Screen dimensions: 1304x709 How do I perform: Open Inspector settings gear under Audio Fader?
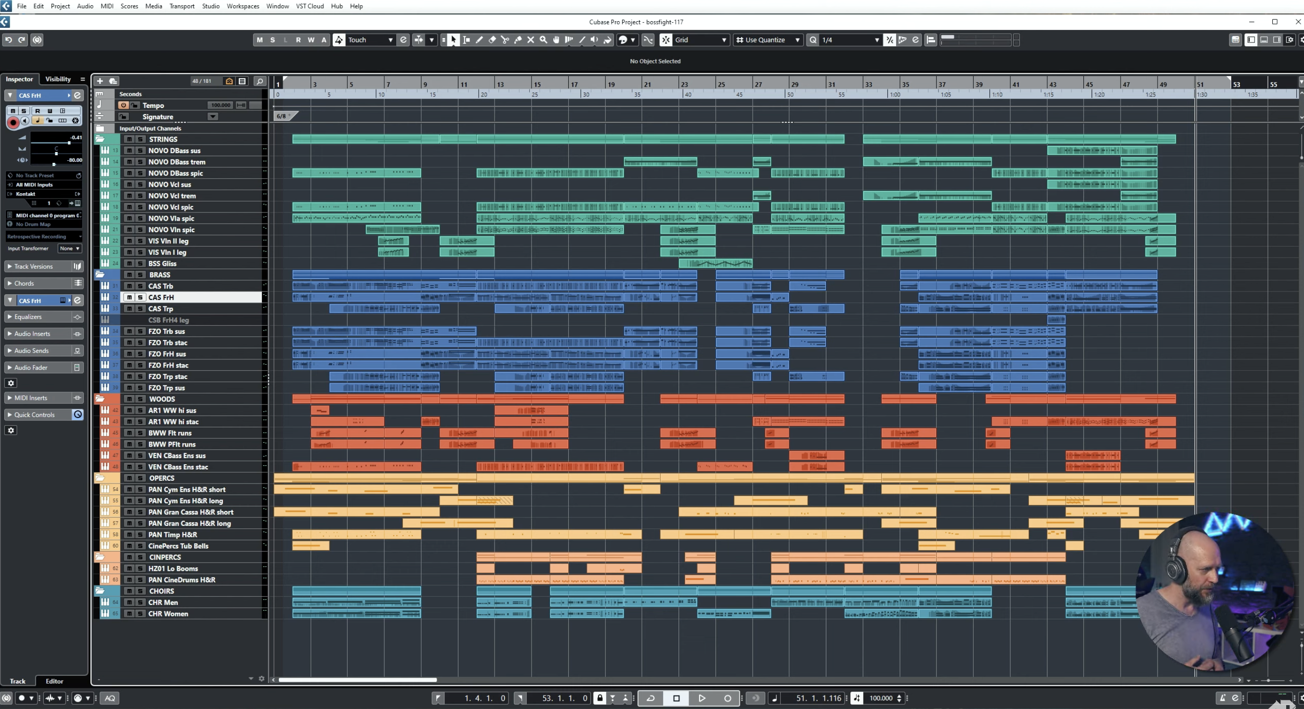(x=11, y=383)
